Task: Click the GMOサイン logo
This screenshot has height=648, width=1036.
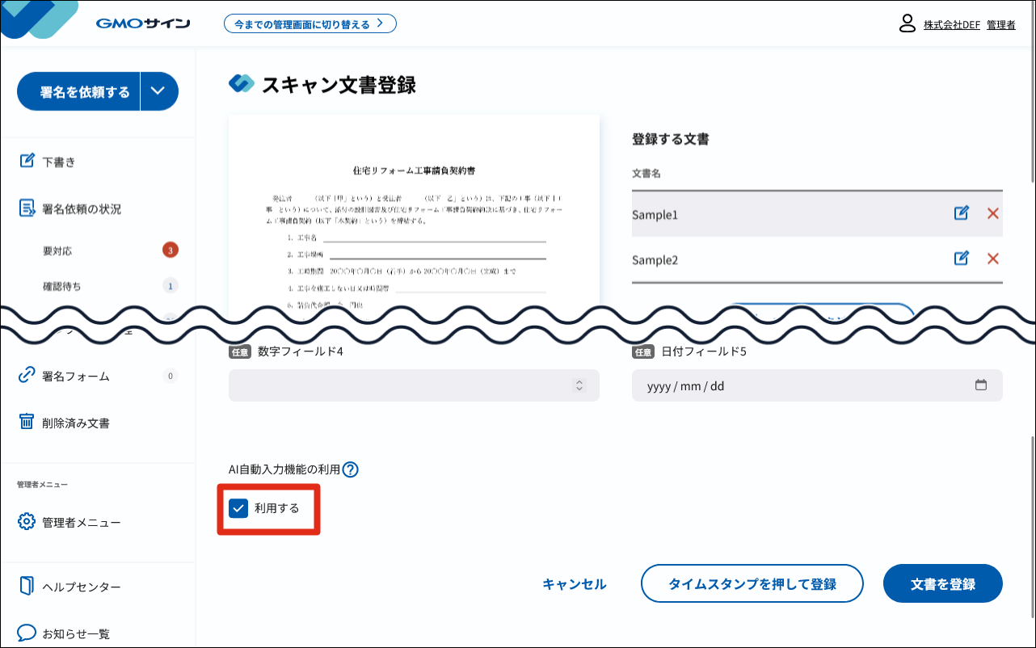Action: click(x=142, y=23)
